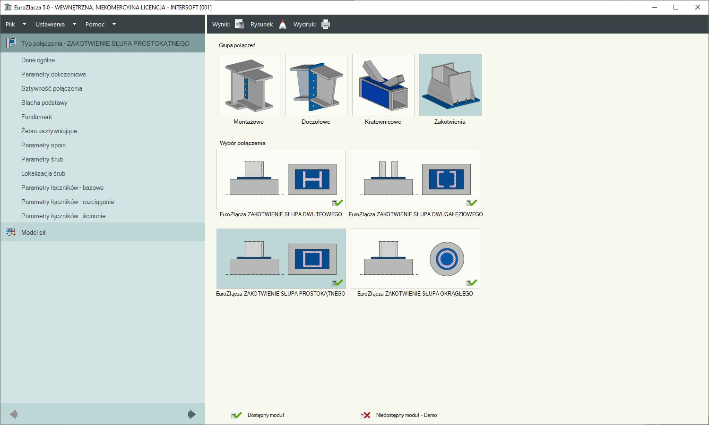Image resolution: width=709 pixels, height=425 pixels.
Task: Click green check on PROSTOKĄTNEGO tile
Action: point(337,283)
